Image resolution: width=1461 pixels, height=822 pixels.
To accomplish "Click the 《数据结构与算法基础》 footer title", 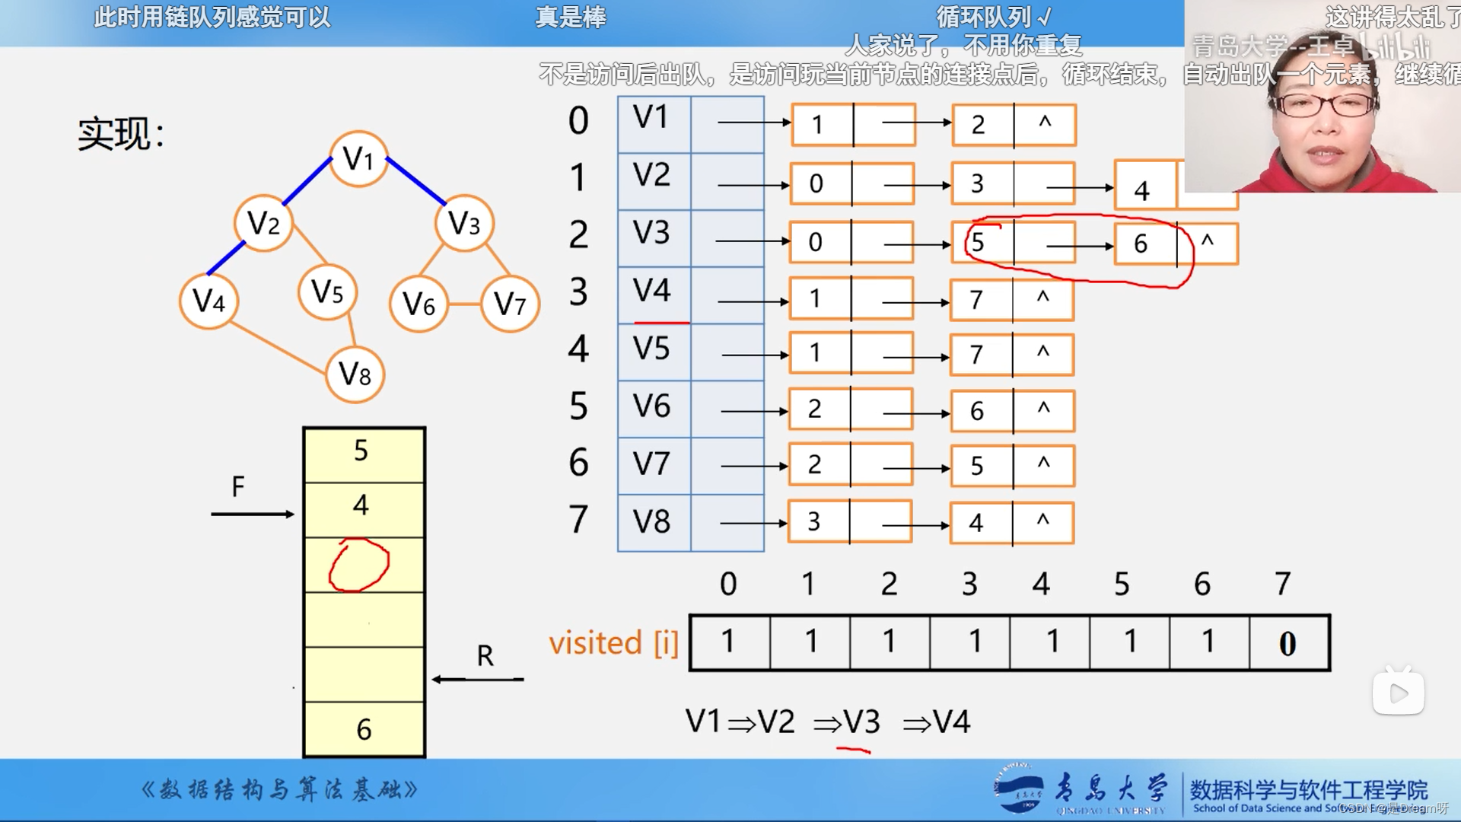I will point(280,790).
